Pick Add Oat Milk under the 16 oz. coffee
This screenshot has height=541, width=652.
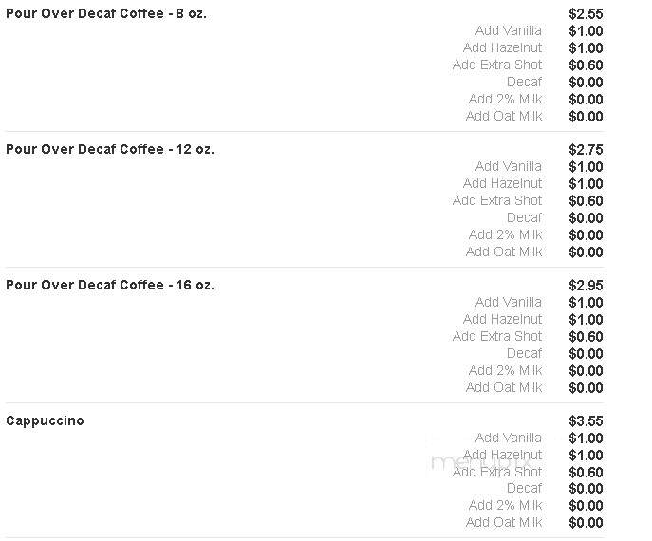point(504,387)
